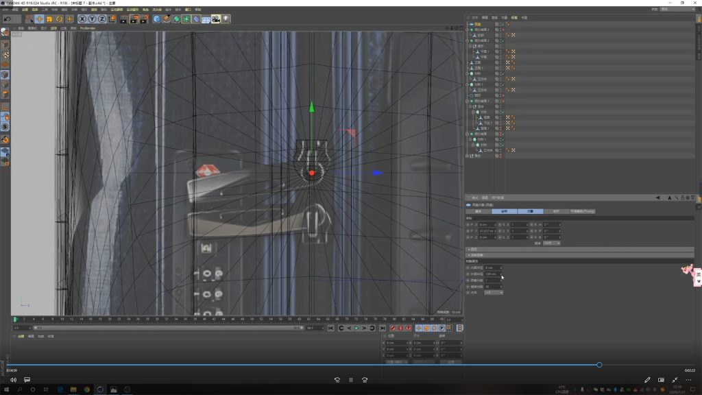Select the Rotate tool in the toolbar
The width and height of the screenshot is (702, 395).
[x=59, y=19]
